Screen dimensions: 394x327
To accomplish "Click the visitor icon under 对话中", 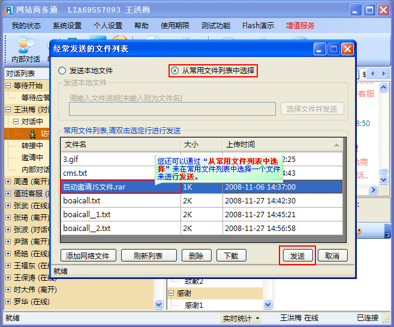I will (x=34, y=134).
